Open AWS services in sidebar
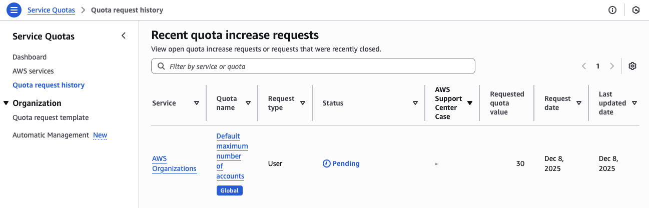This screenshot has height=208, width=649. click(x=33, y=71)
